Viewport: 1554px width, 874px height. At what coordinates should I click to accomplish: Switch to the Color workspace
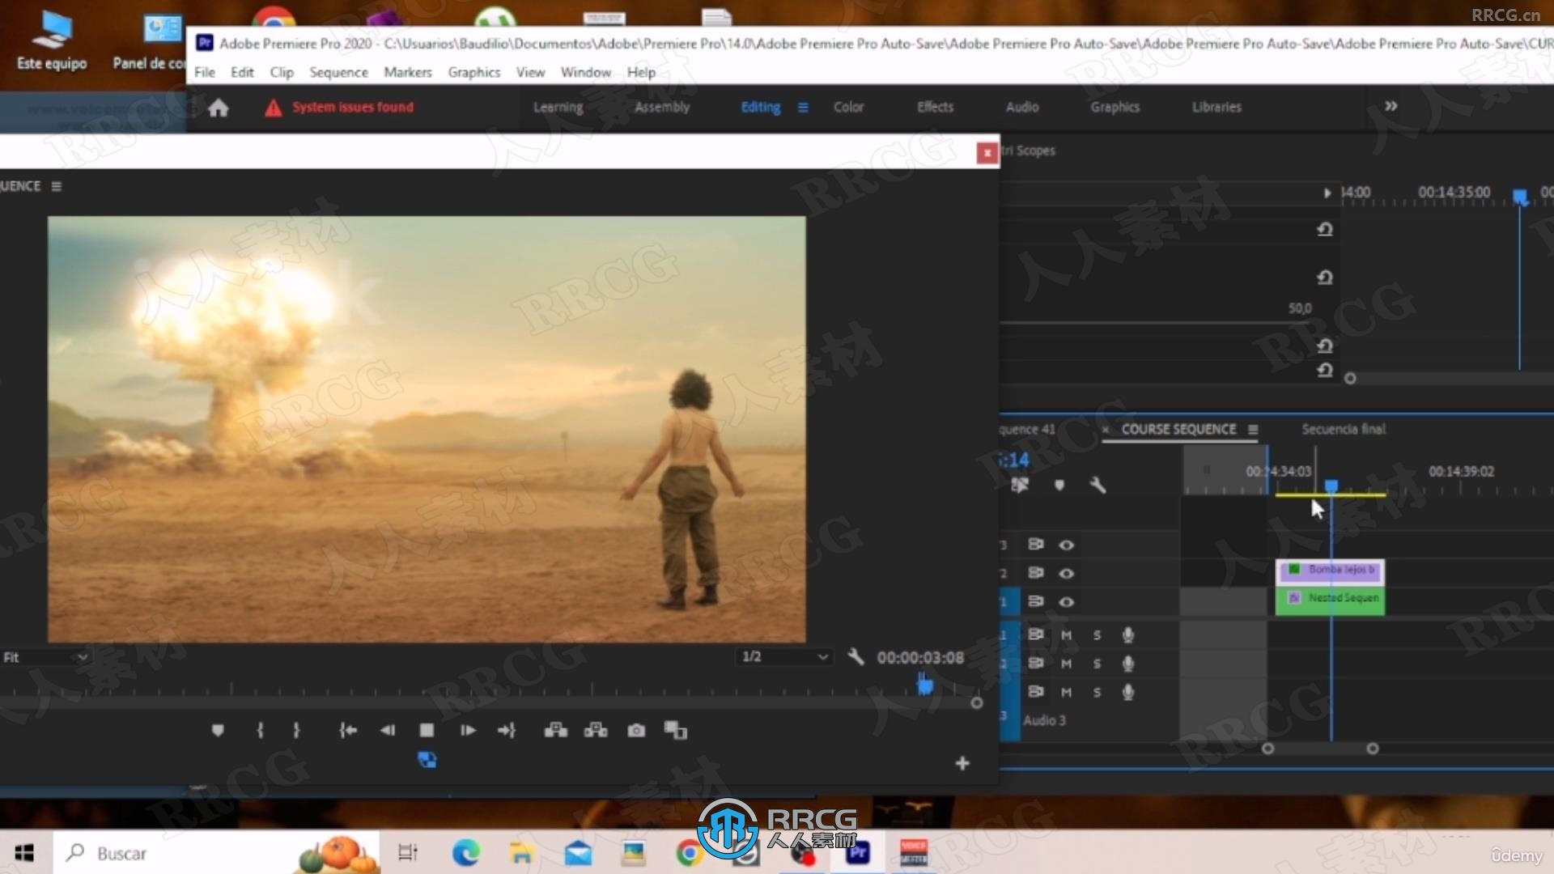[848, 107]
